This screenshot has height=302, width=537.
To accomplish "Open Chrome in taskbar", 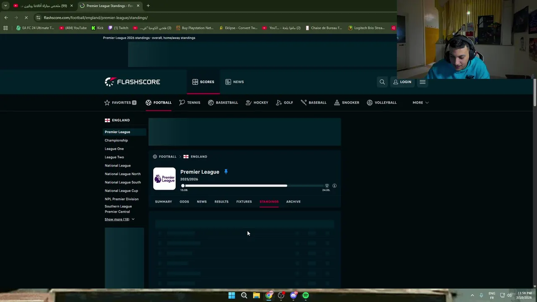I will pyautogui.click(x=268, y=295).
